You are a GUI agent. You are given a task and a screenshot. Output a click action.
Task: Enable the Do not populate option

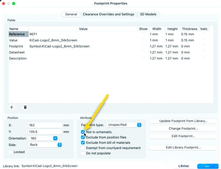[83, 153]
